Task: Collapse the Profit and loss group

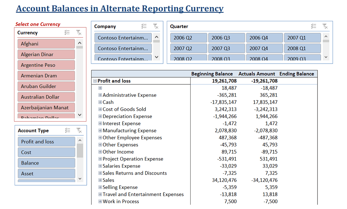Action: pos(95,81)
